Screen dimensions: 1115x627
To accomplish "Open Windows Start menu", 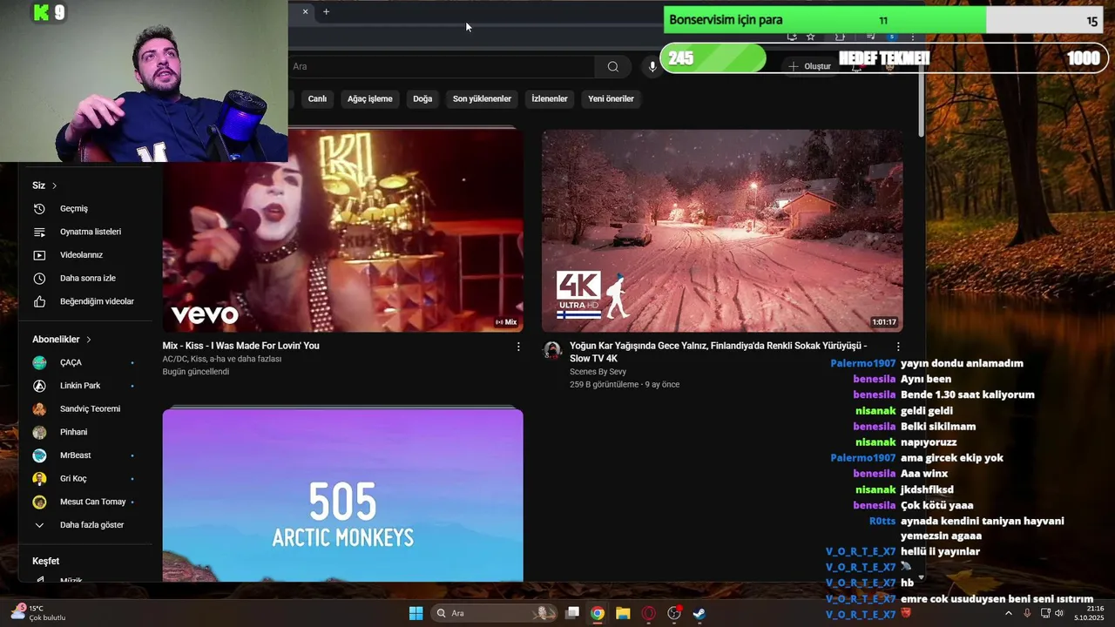I will tap(416, 613).
